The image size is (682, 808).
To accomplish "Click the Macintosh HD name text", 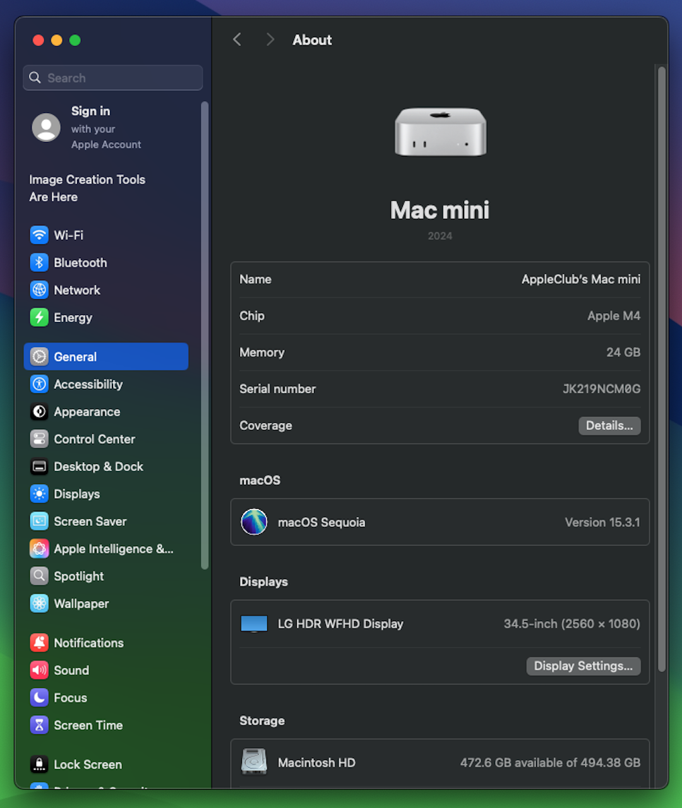I will click(316, 763).
